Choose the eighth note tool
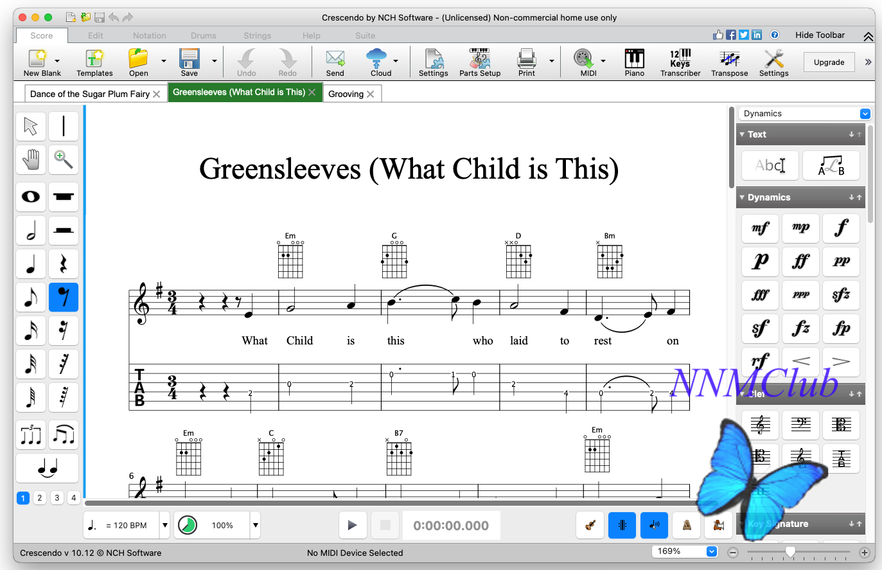 [x=31, y=297]
